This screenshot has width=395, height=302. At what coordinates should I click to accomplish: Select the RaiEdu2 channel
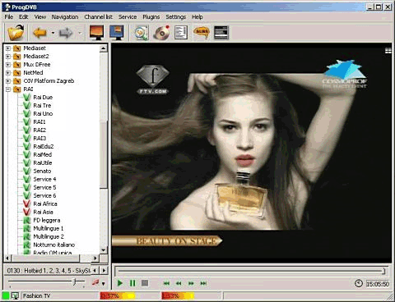pos(44,147)
